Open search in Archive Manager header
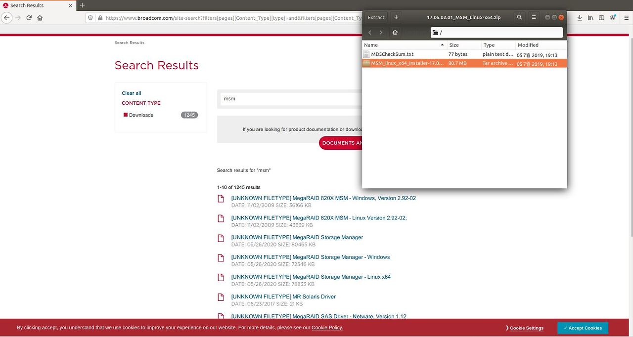Image resolution: width=633 pixels, height=337 pixels. [x=519, y=17]
